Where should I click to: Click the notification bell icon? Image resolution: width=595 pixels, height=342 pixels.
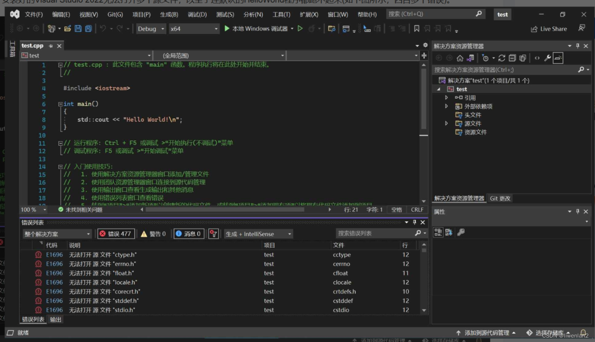(583, 333)
